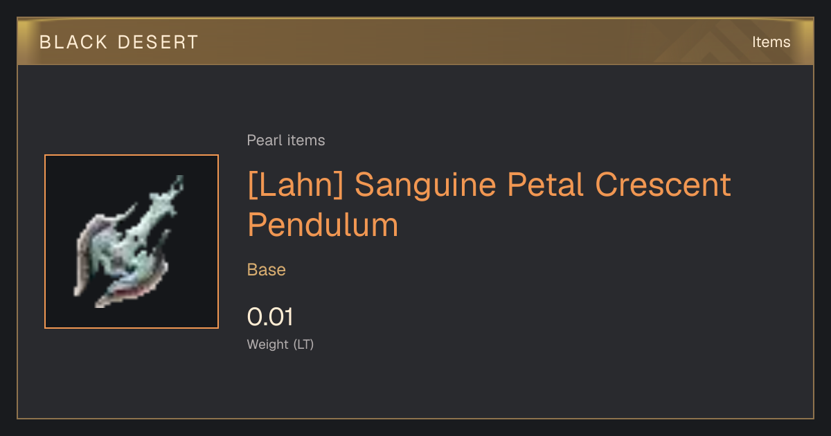Click the orange-bordered item thumbnail frame
831x436 pixels.
click(x=132, y=242)
